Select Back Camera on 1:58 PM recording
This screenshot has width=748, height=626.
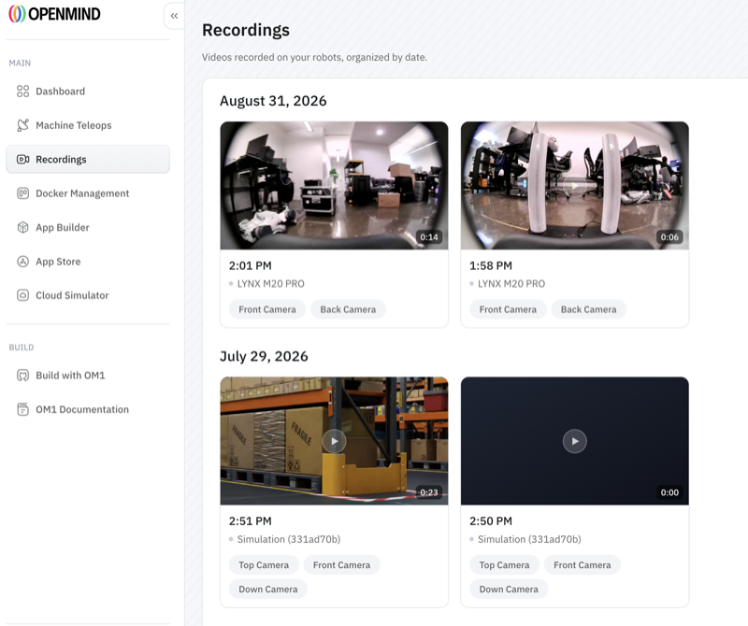pyautogui.click(x=588, y=309)
